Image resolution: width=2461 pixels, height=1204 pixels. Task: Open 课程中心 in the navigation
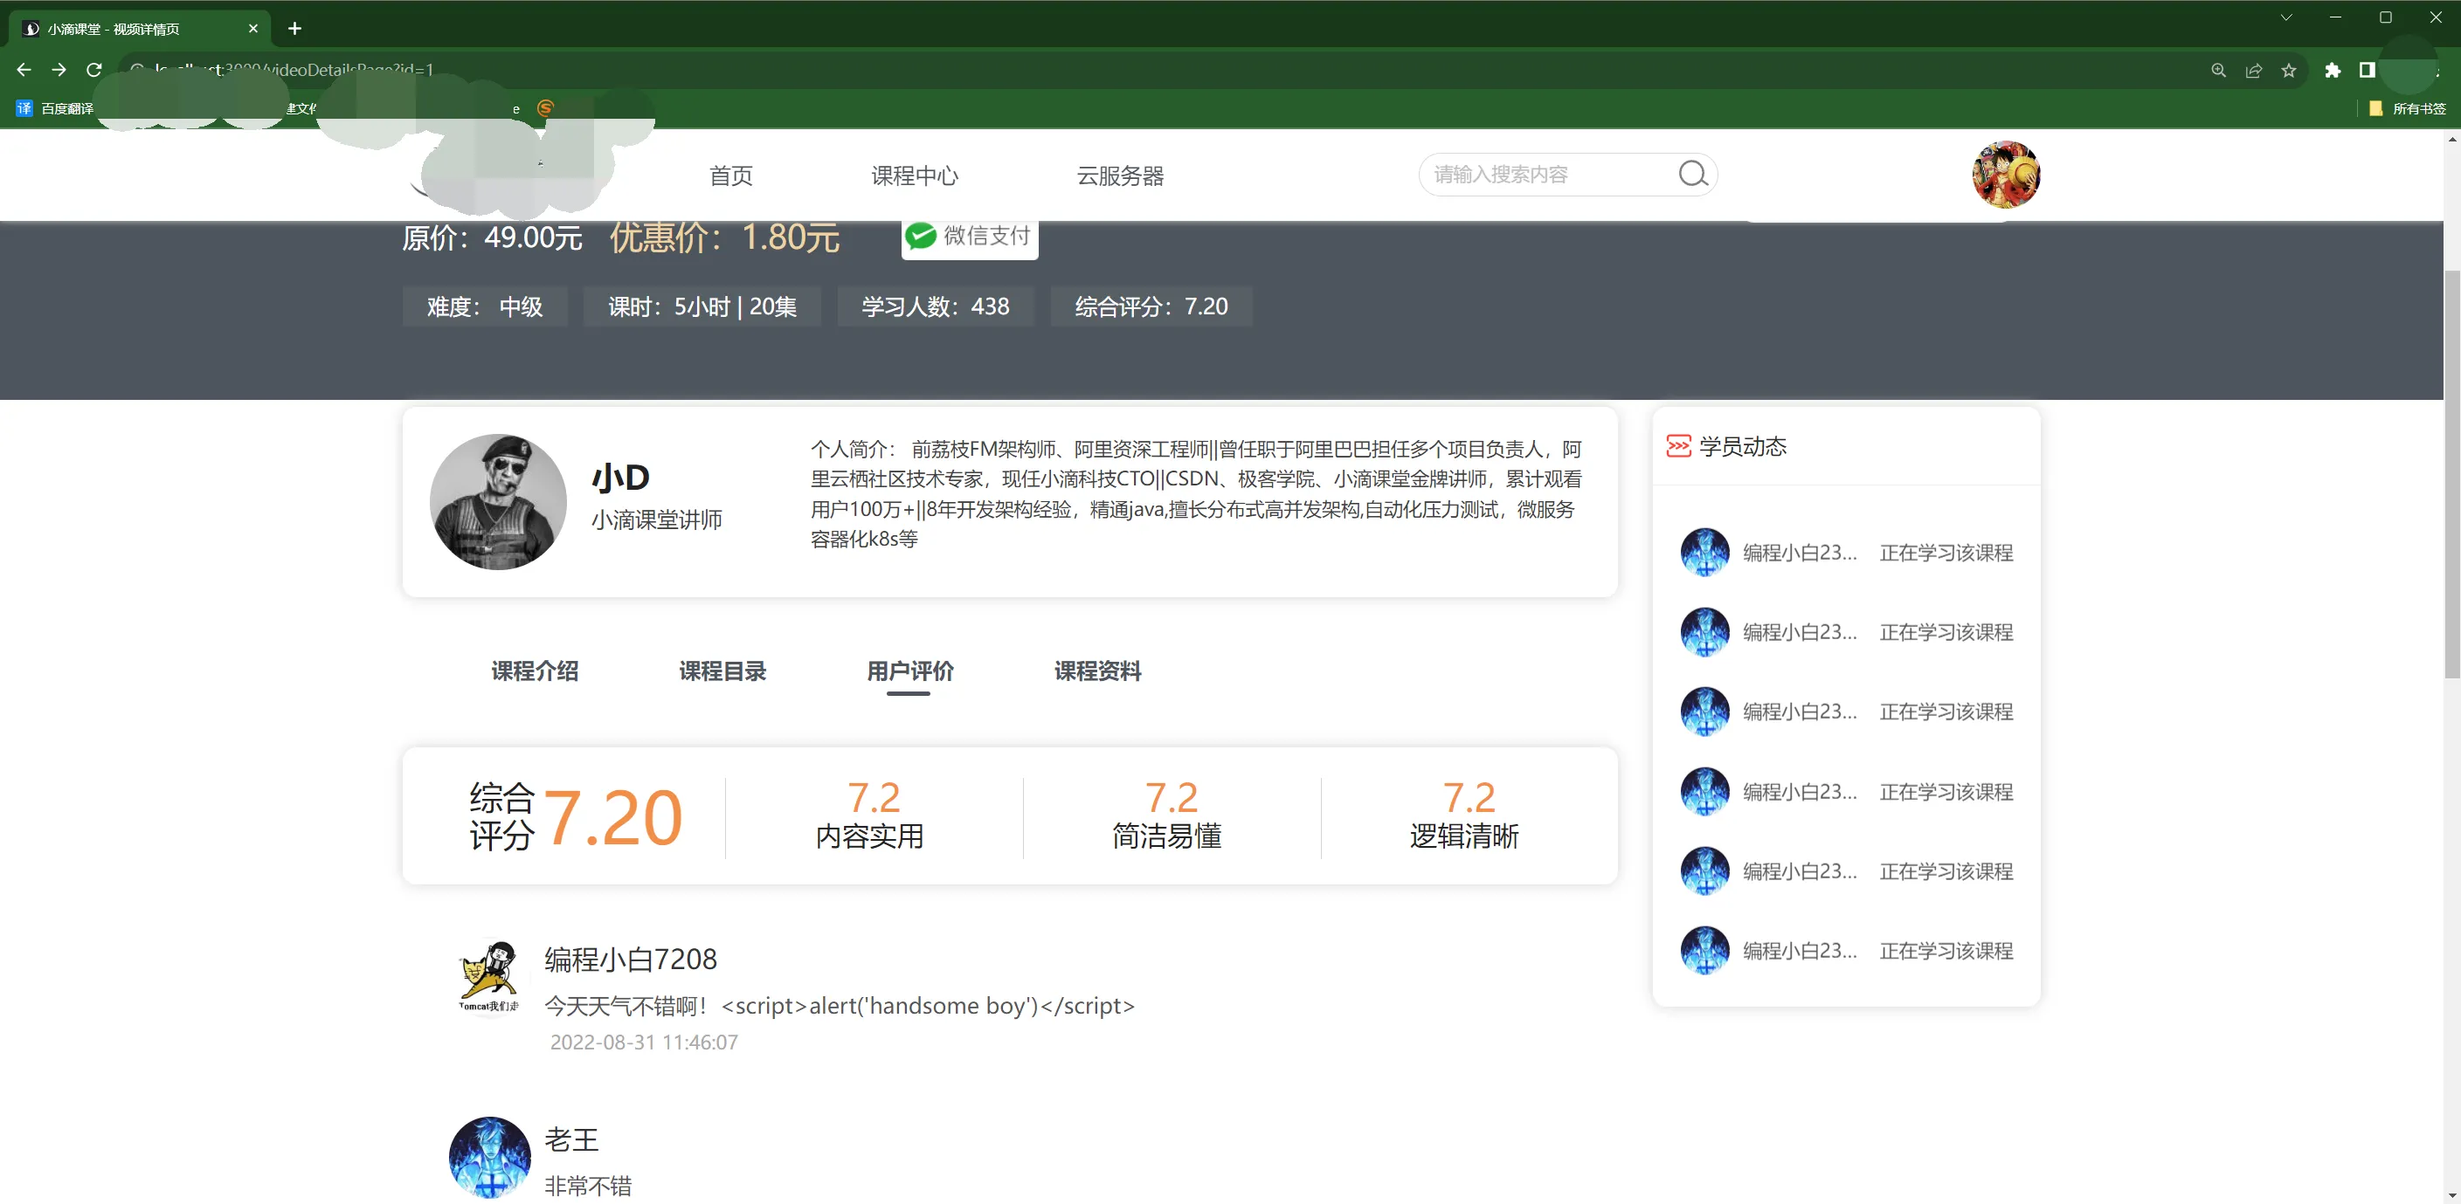point(915,175)
